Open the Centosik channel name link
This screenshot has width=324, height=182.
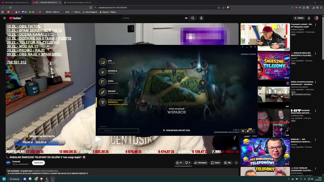[16, 162]
